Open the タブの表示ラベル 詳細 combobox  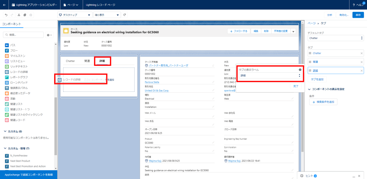point(269,75)
